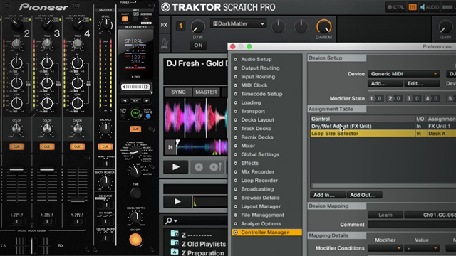Viewport: 456px width, 256px height.
Task: Toggle the SYNC button on Deck A
Action: tap(178, 92)
